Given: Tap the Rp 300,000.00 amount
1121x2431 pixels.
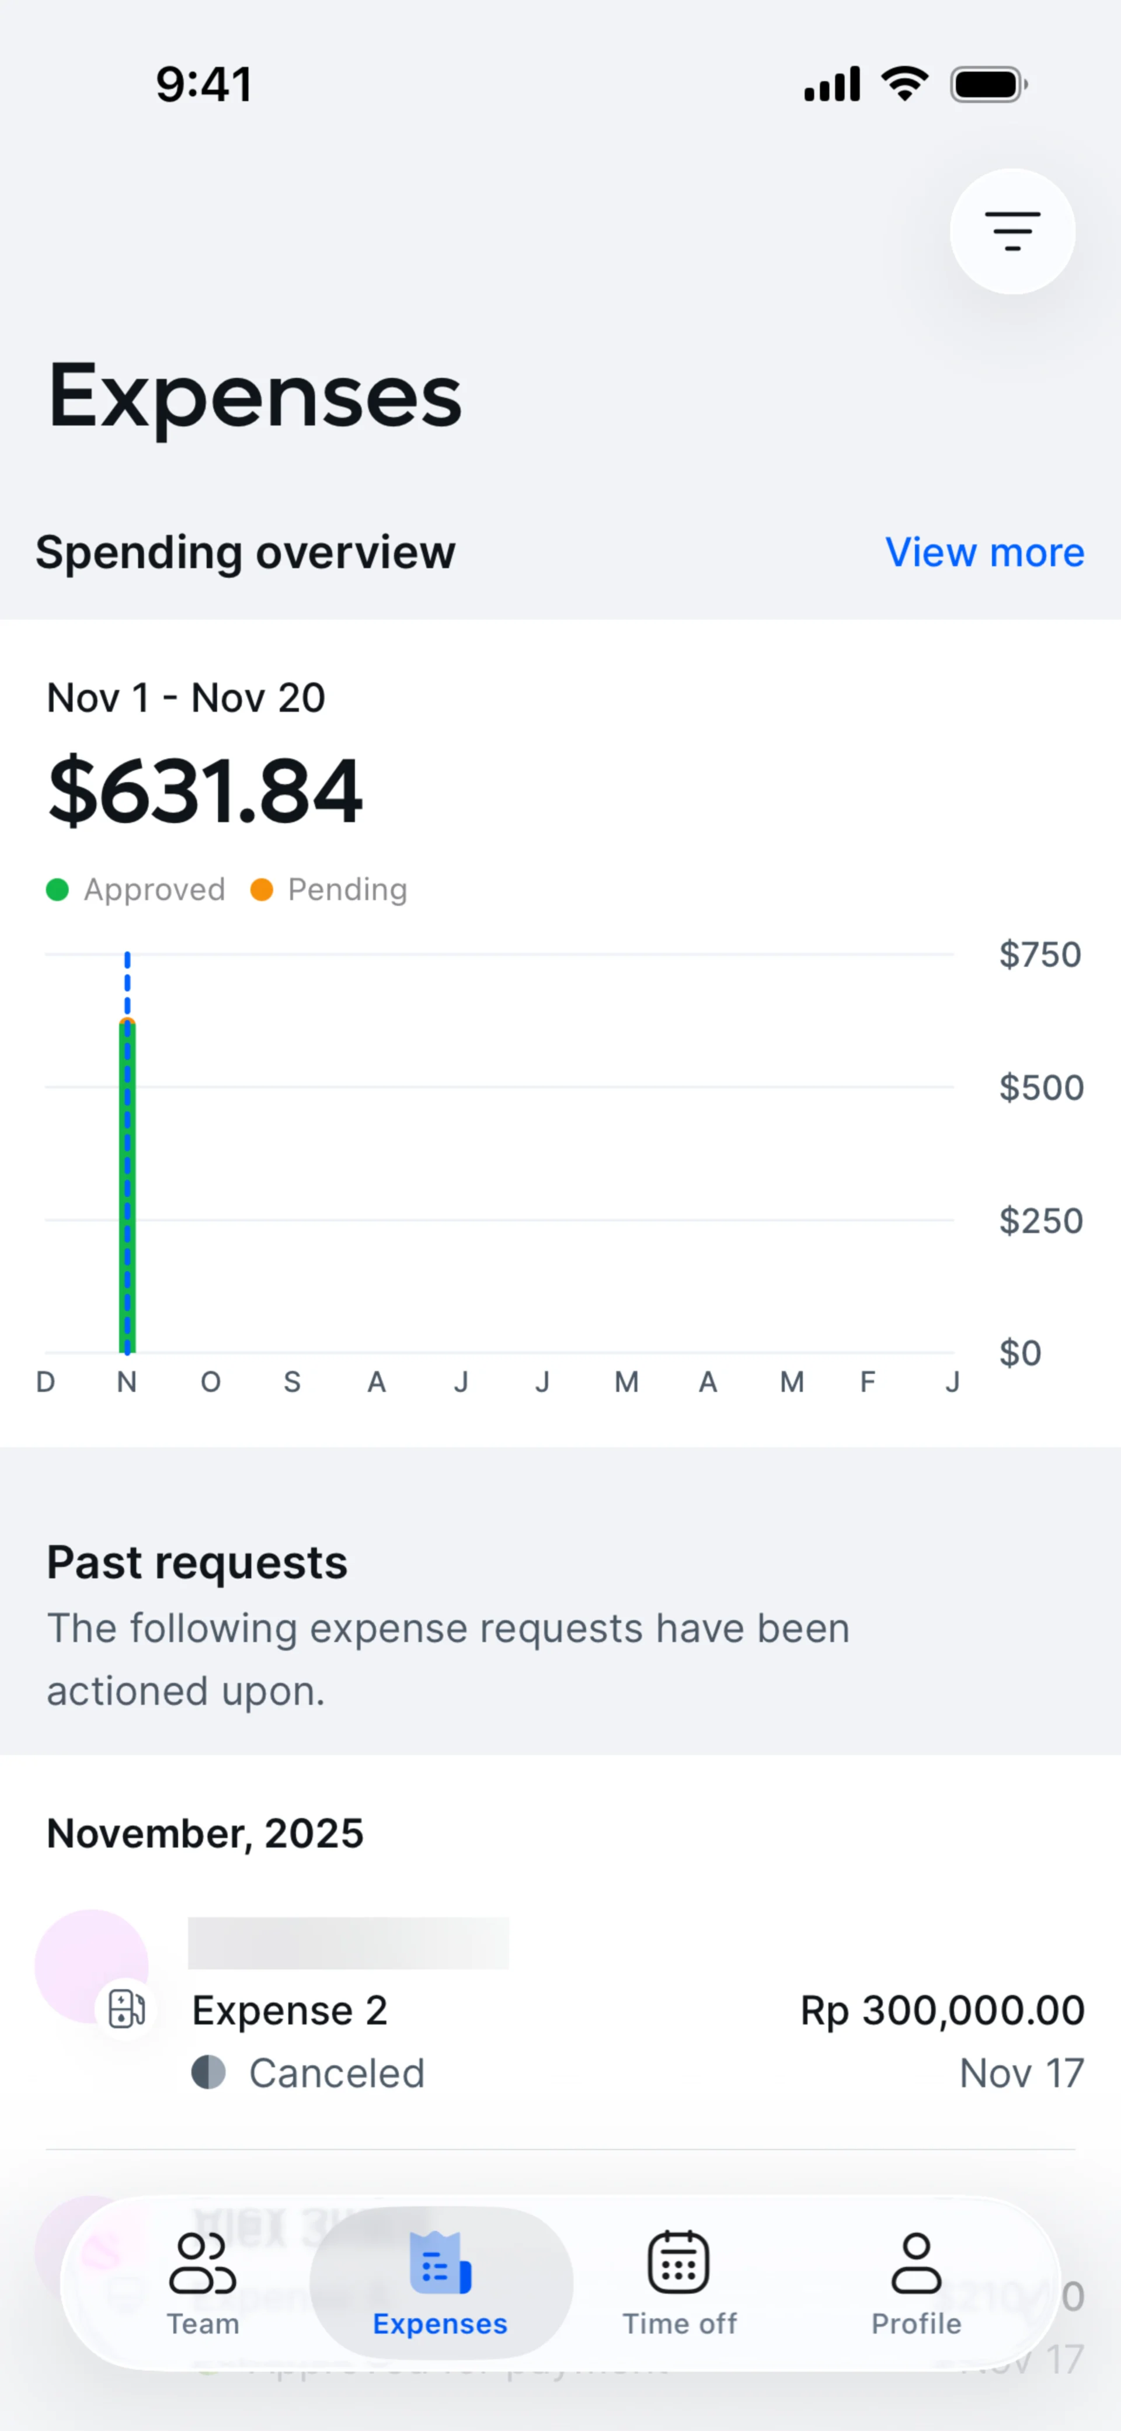Looking at the screenshot, I should (x=942, y=2010).
